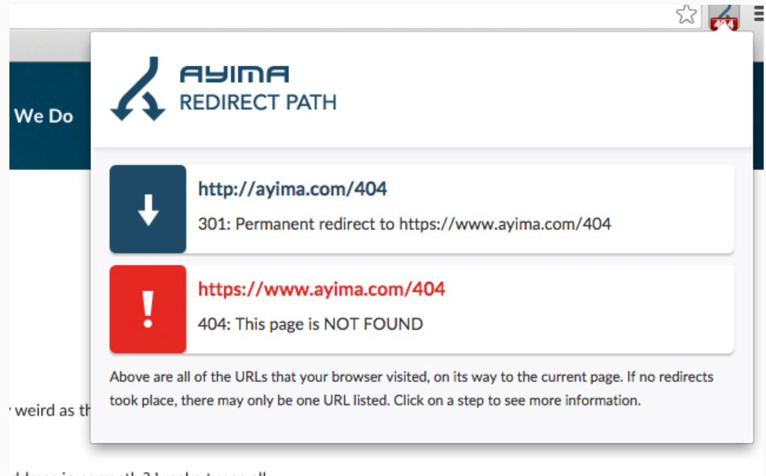Screen dimensions: 766x476
Task: Click the AYIMA wordmark in popup header
Action: (234, 75)
